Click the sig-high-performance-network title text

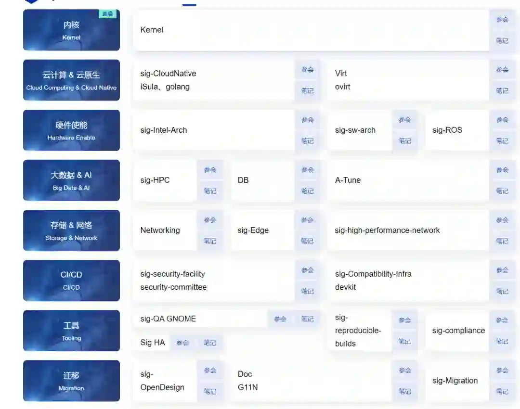tap(387, 230)
